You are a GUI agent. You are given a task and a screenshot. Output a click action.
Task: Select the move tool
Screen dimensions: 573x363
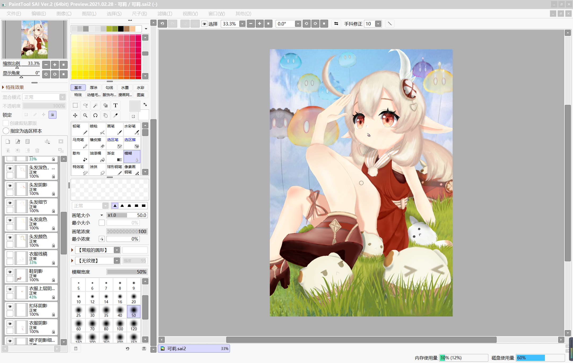tap(75, 116)
